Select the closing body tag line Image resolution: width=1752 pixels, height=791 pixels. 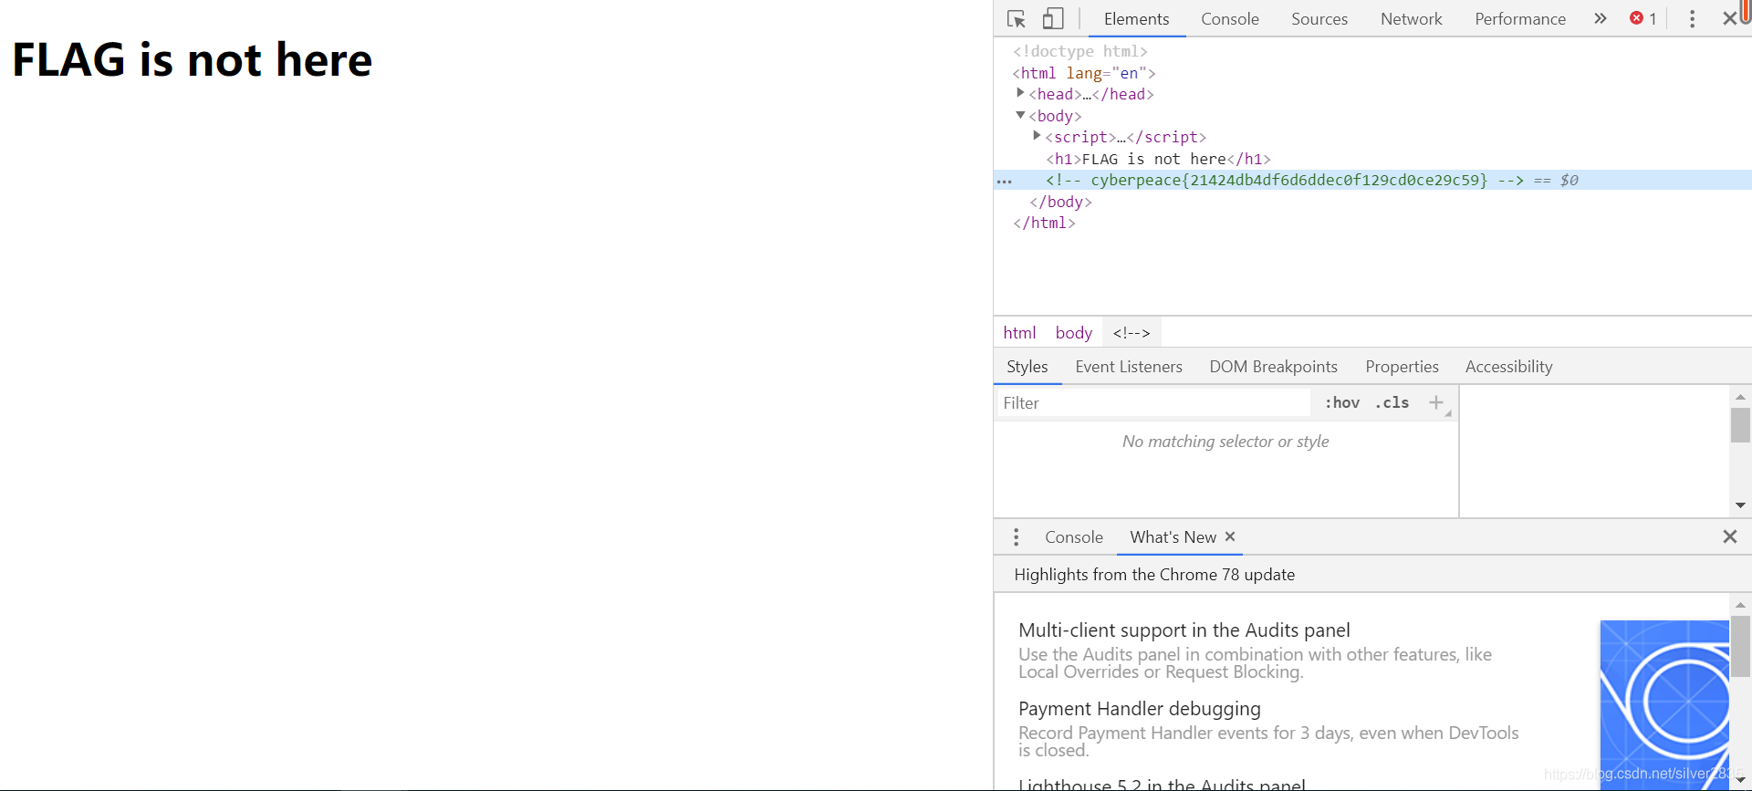(1060, 202)
